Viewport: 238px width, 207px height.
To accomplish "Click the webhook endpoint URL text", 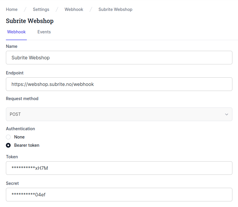I will pos(52,84).
